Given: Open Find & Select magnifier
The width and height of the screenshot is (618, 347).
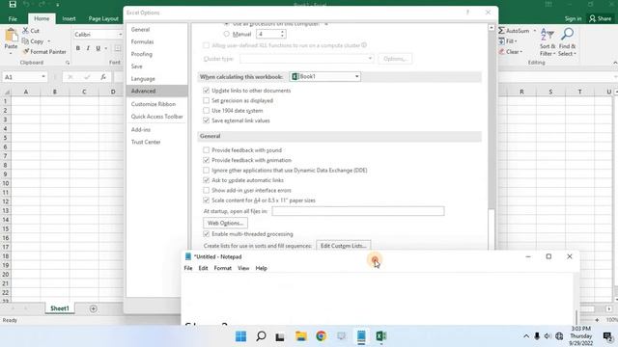Looking at the screenshot, I should coord(567,41).
